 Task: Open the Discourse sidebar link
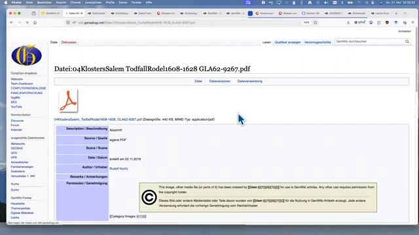point(17,121)
